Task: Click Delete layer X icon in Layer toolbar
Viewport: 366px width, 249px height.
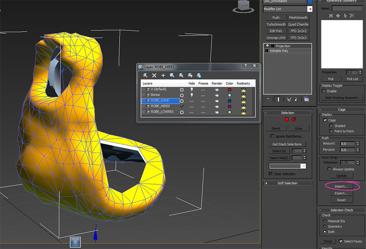Action: click(x=154, y=75)
